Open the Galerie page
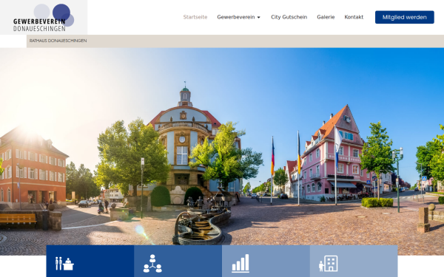 tap(326, 17)
